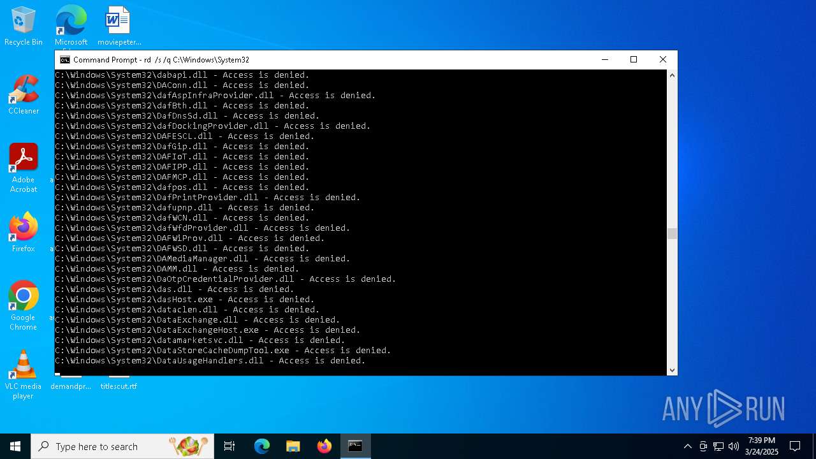Click the tray icon left of the network icon
The height and width of the screenshot is (459, 816).
coord(703,446)
